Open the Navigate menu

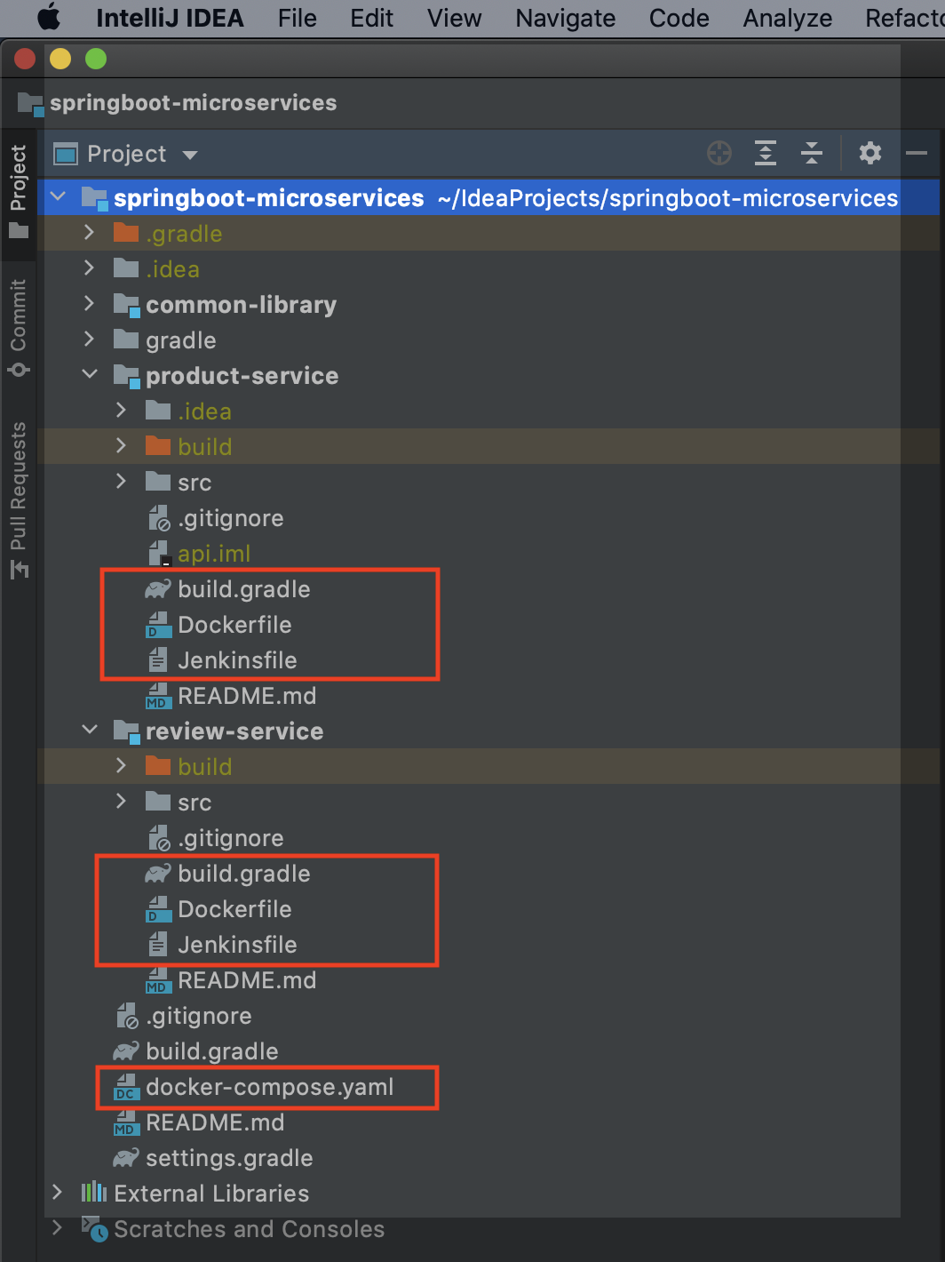564,18
